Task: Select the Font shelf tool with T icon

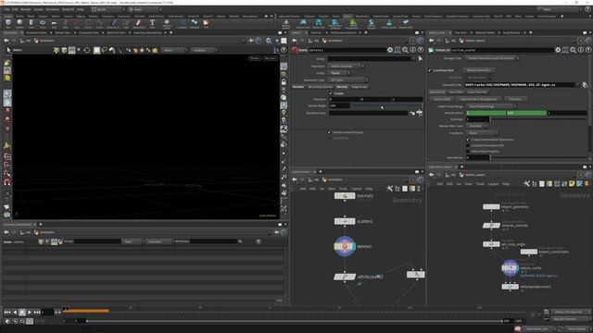Action: [x=152, y=24]
